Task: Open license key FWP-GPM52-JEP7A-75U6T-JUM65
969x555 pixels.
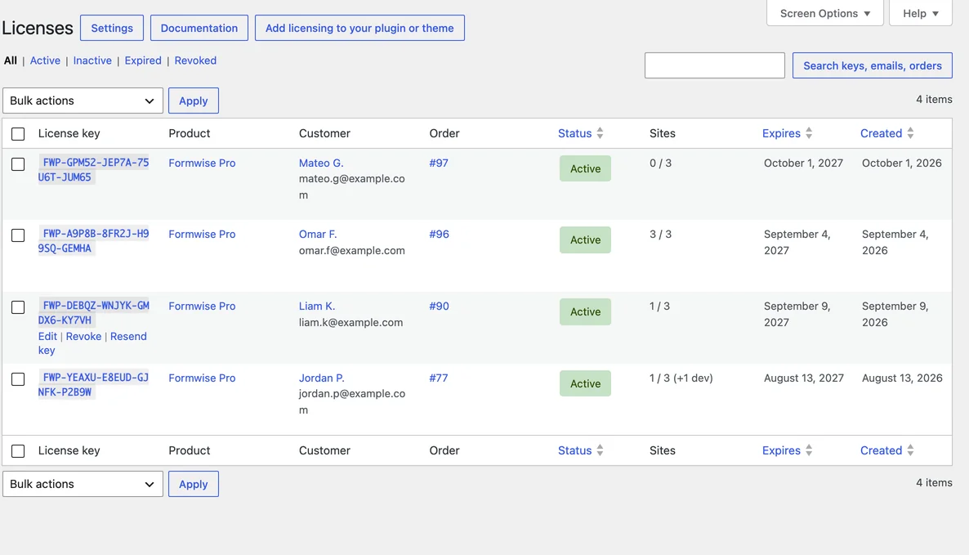Action: 93,170
